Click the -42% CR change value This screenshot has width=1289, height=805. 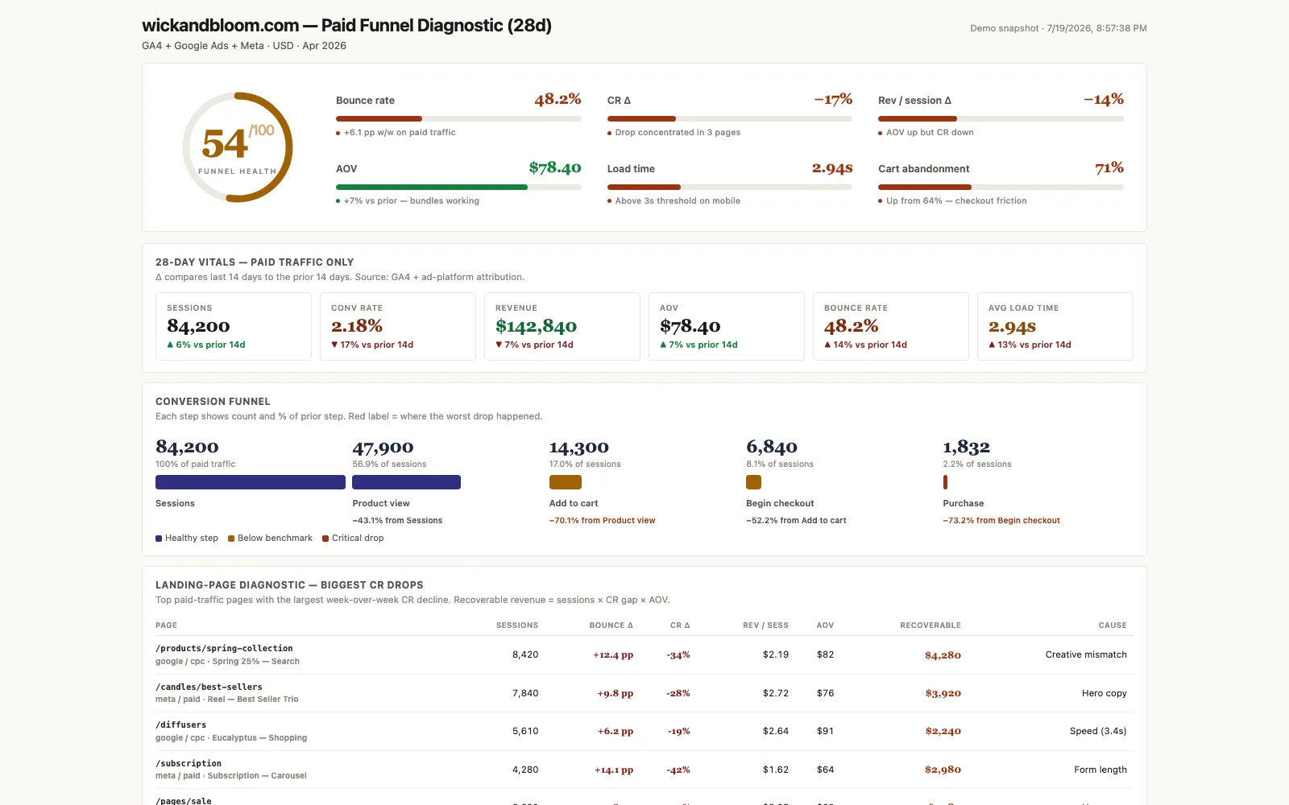(x=678, y=770)
